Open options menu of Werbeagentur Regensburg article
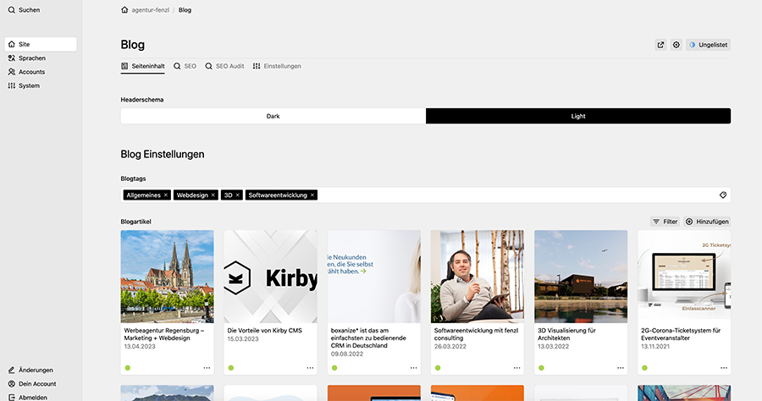Viewport: 762px width, 401px height. [207, 368]
